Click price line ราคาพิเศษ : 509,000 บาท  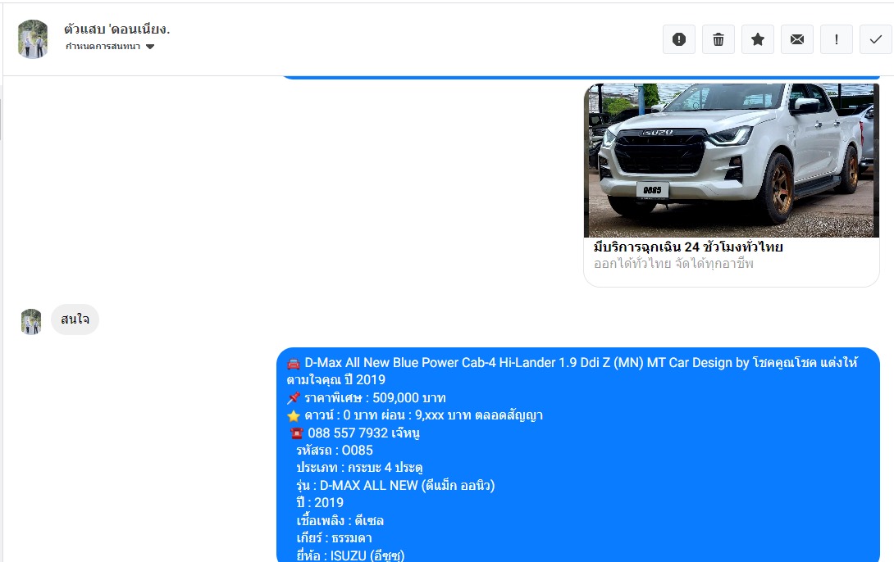(367, 397)
